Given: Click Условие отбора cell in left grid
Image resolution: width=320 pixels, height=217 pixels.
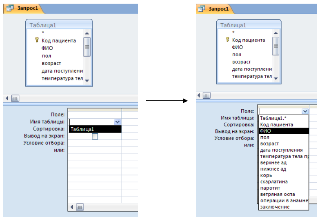Looking at the screenshot, I should [x=95, y=143].
